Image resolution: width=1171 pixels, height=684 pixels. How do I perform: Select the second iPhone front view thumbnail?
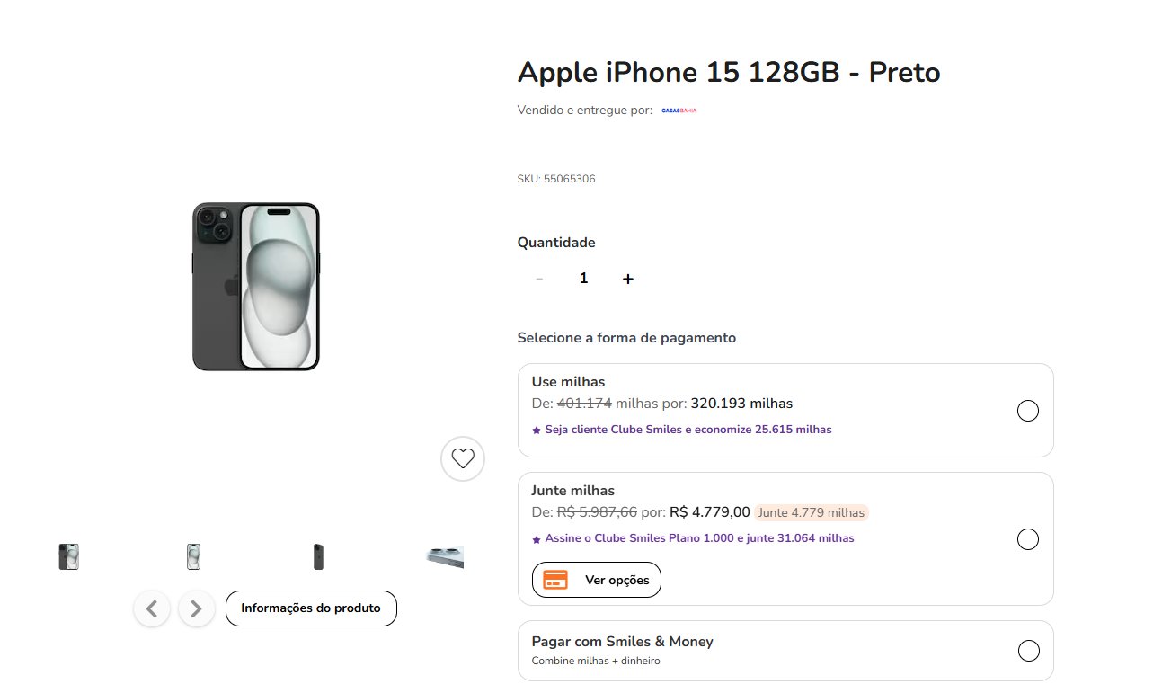(193, 557)
